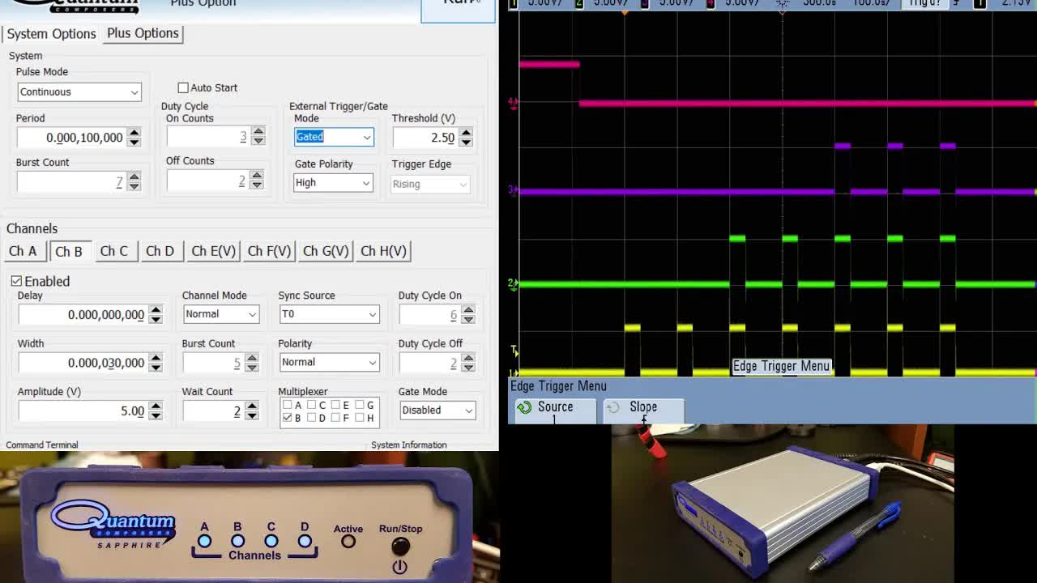1037x583 pixels.
Task: Click the purple channel 3 ground marker
Action: [x=512, y=190]
